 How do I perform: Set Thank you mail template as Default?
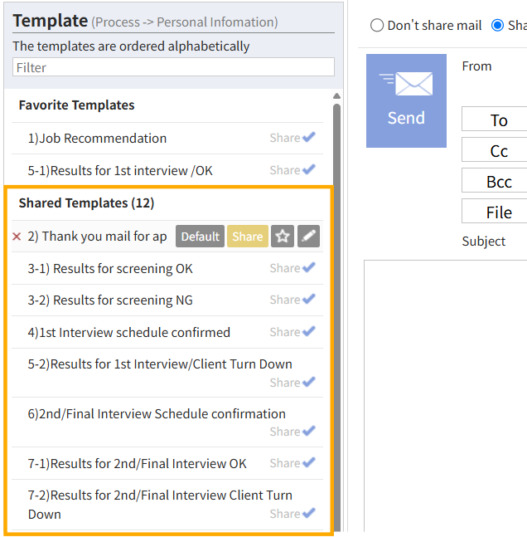click(x=200, y=237)
